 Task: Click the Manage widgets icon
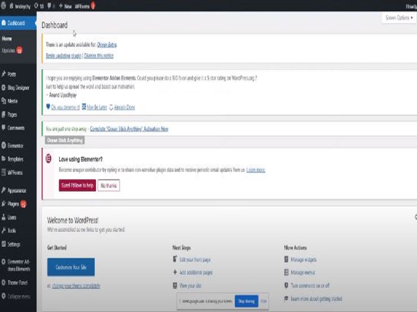point(286,259)
